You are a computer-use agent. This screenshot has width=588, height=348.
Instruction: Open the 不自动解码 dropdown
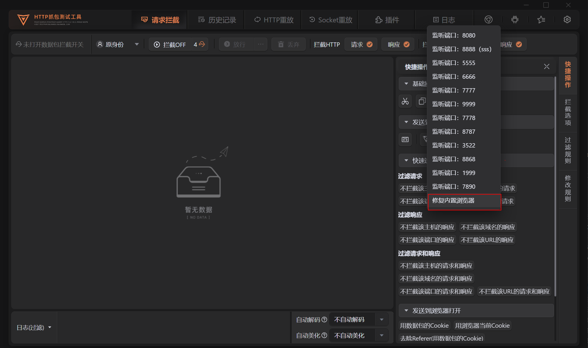tap(358, 319)
